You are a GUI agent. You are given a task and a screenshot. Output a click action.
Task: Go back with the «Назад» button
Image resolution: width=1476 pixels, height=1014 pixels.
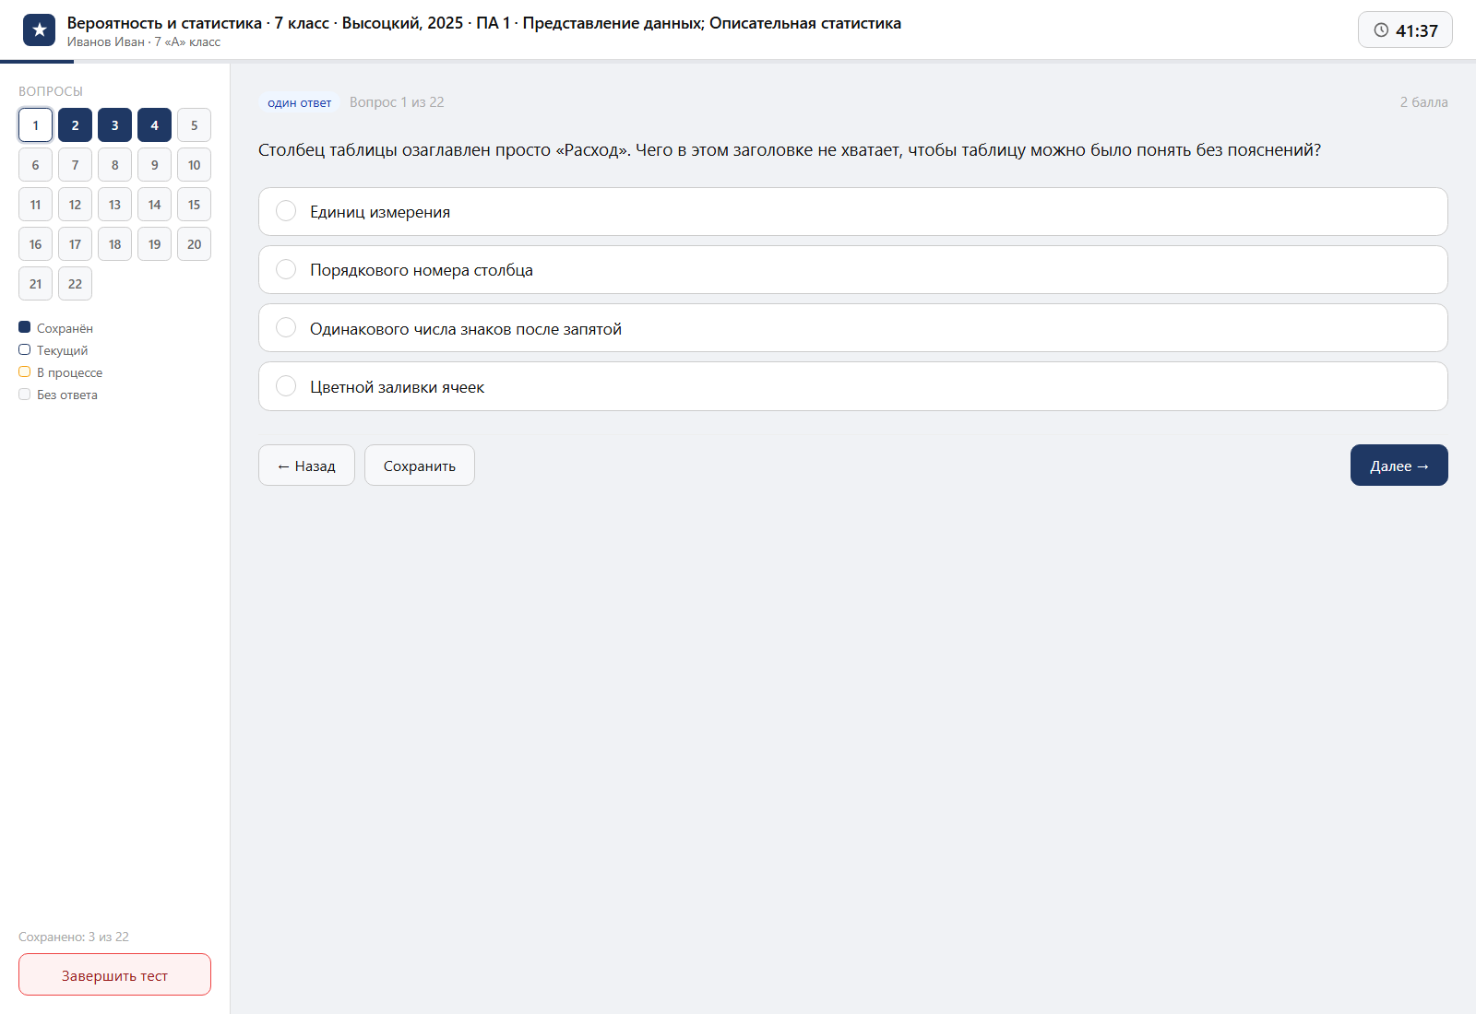(306, 466)
